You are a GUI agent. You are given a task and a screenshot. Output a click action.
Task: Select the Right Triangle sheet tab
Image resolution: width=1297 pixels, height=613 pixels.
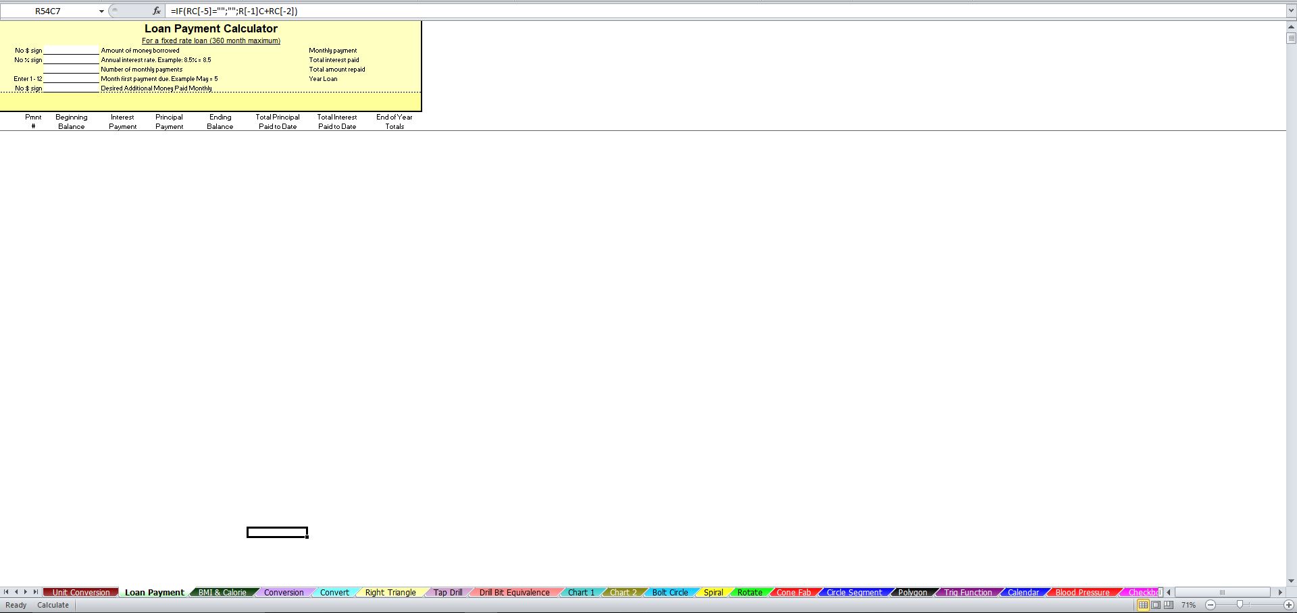click(390, 592)
